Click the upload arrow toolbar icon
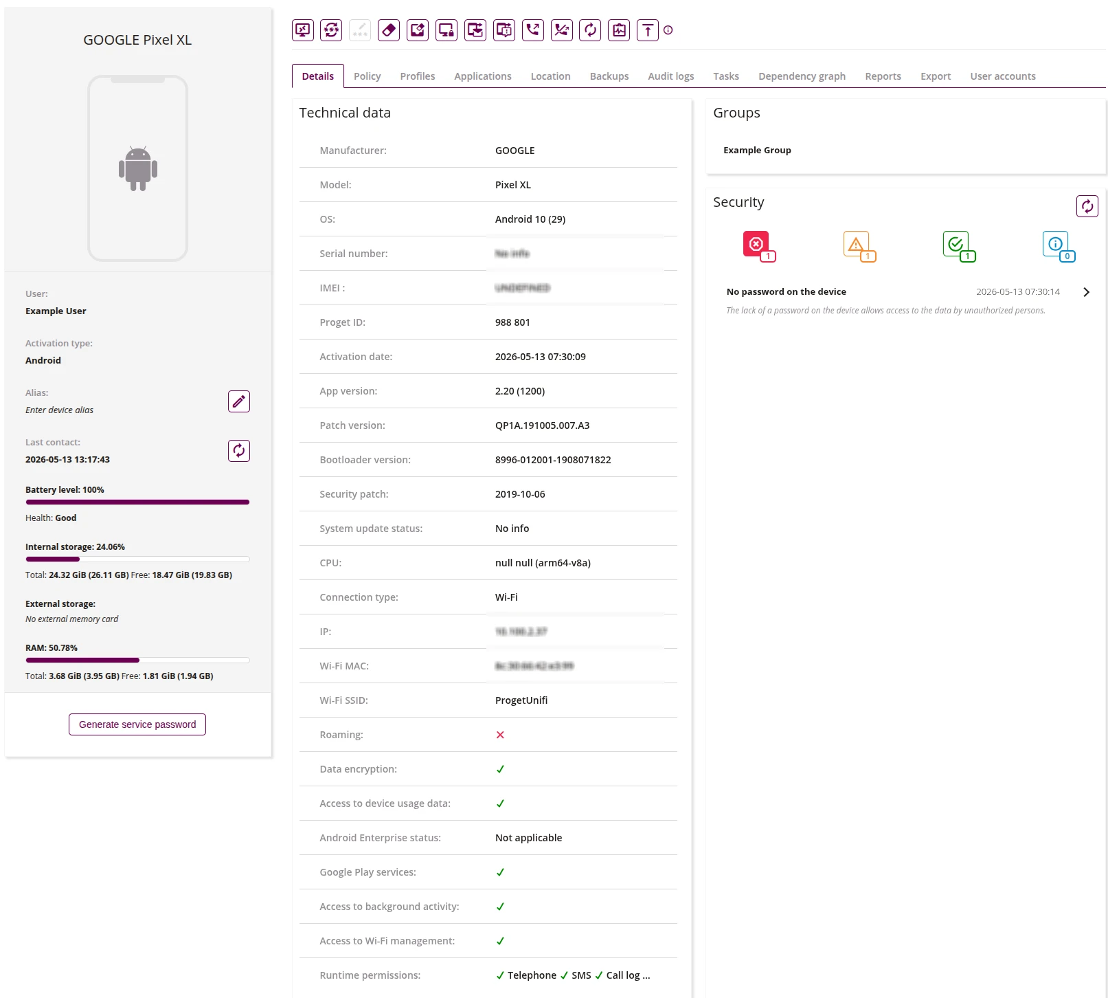The image size is (1108, 998). click(x=648, y=30)
